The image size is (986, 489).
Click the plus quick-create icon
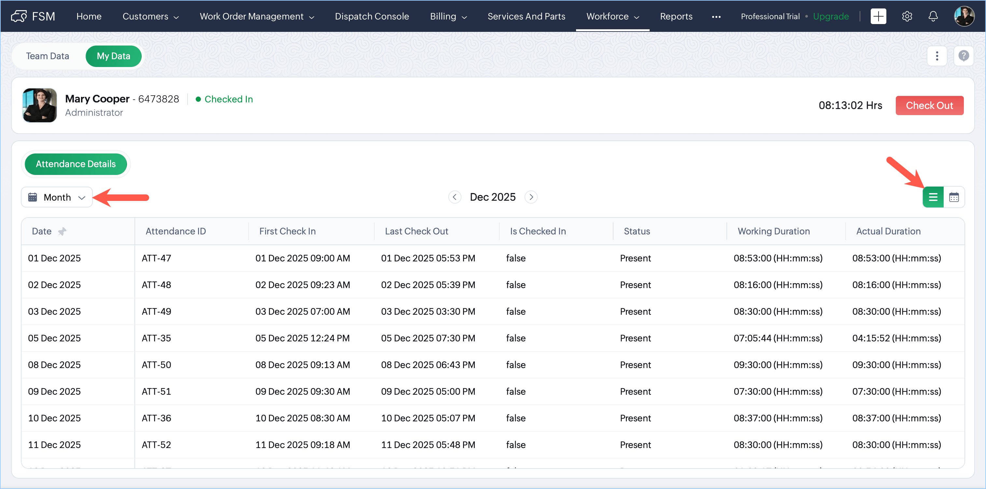tap(878, 16)
